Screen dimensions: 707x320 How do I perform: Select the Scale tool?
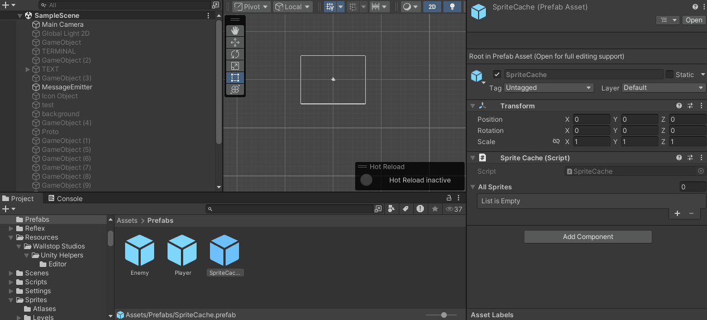click(235, 66)
